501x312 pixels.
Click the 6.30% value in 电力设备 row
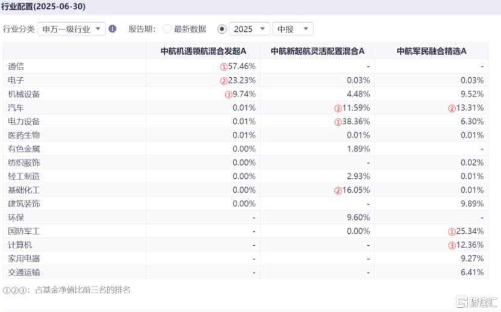tap(472, 122)
